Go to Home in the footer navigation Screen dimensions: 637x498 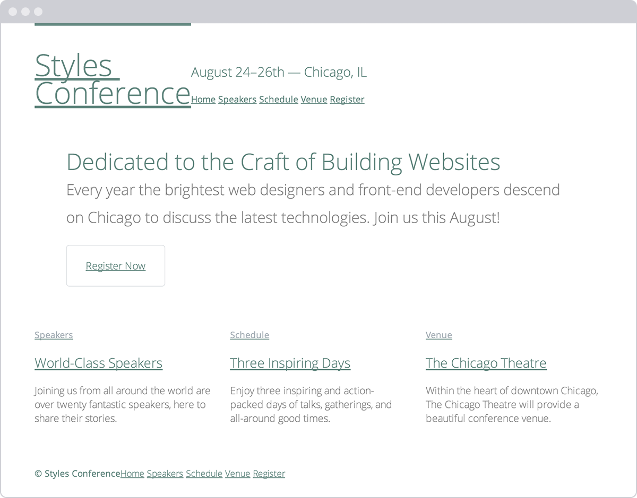tap(132, 474)
